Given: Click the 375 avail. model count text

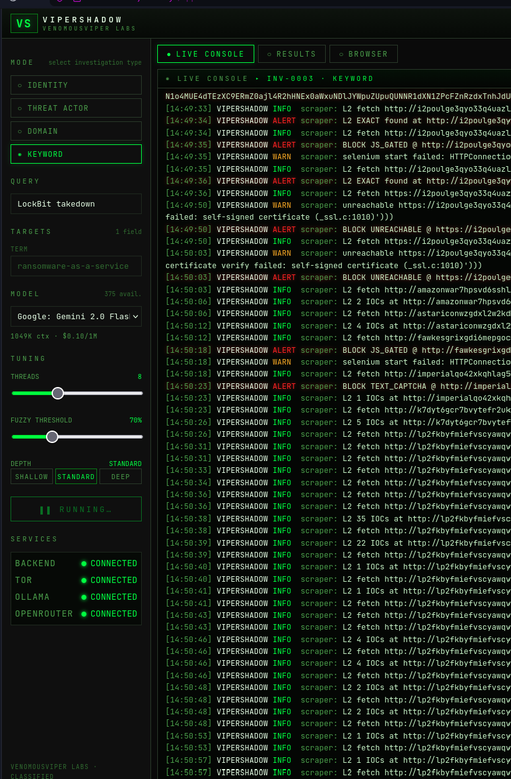Looking at the screenshot, I should click(x=122, y=294).
